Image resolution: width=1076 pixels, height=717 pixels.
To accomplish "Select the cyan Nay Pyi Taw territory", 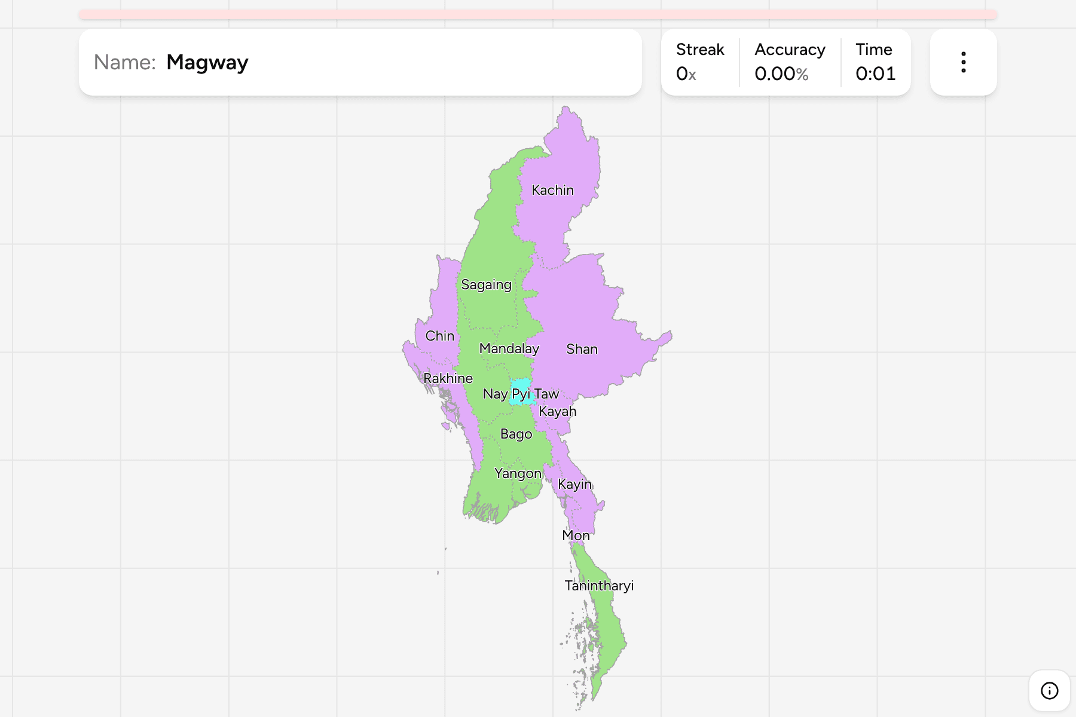I will 521,392.
